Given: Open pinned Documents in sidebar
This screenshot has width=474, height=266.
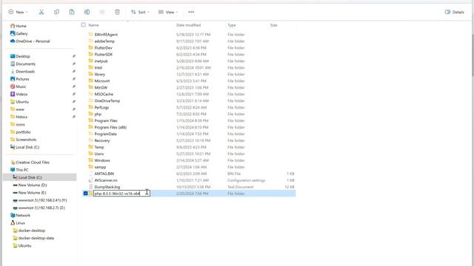Looking at the screenshot, I should pos(23,64).
